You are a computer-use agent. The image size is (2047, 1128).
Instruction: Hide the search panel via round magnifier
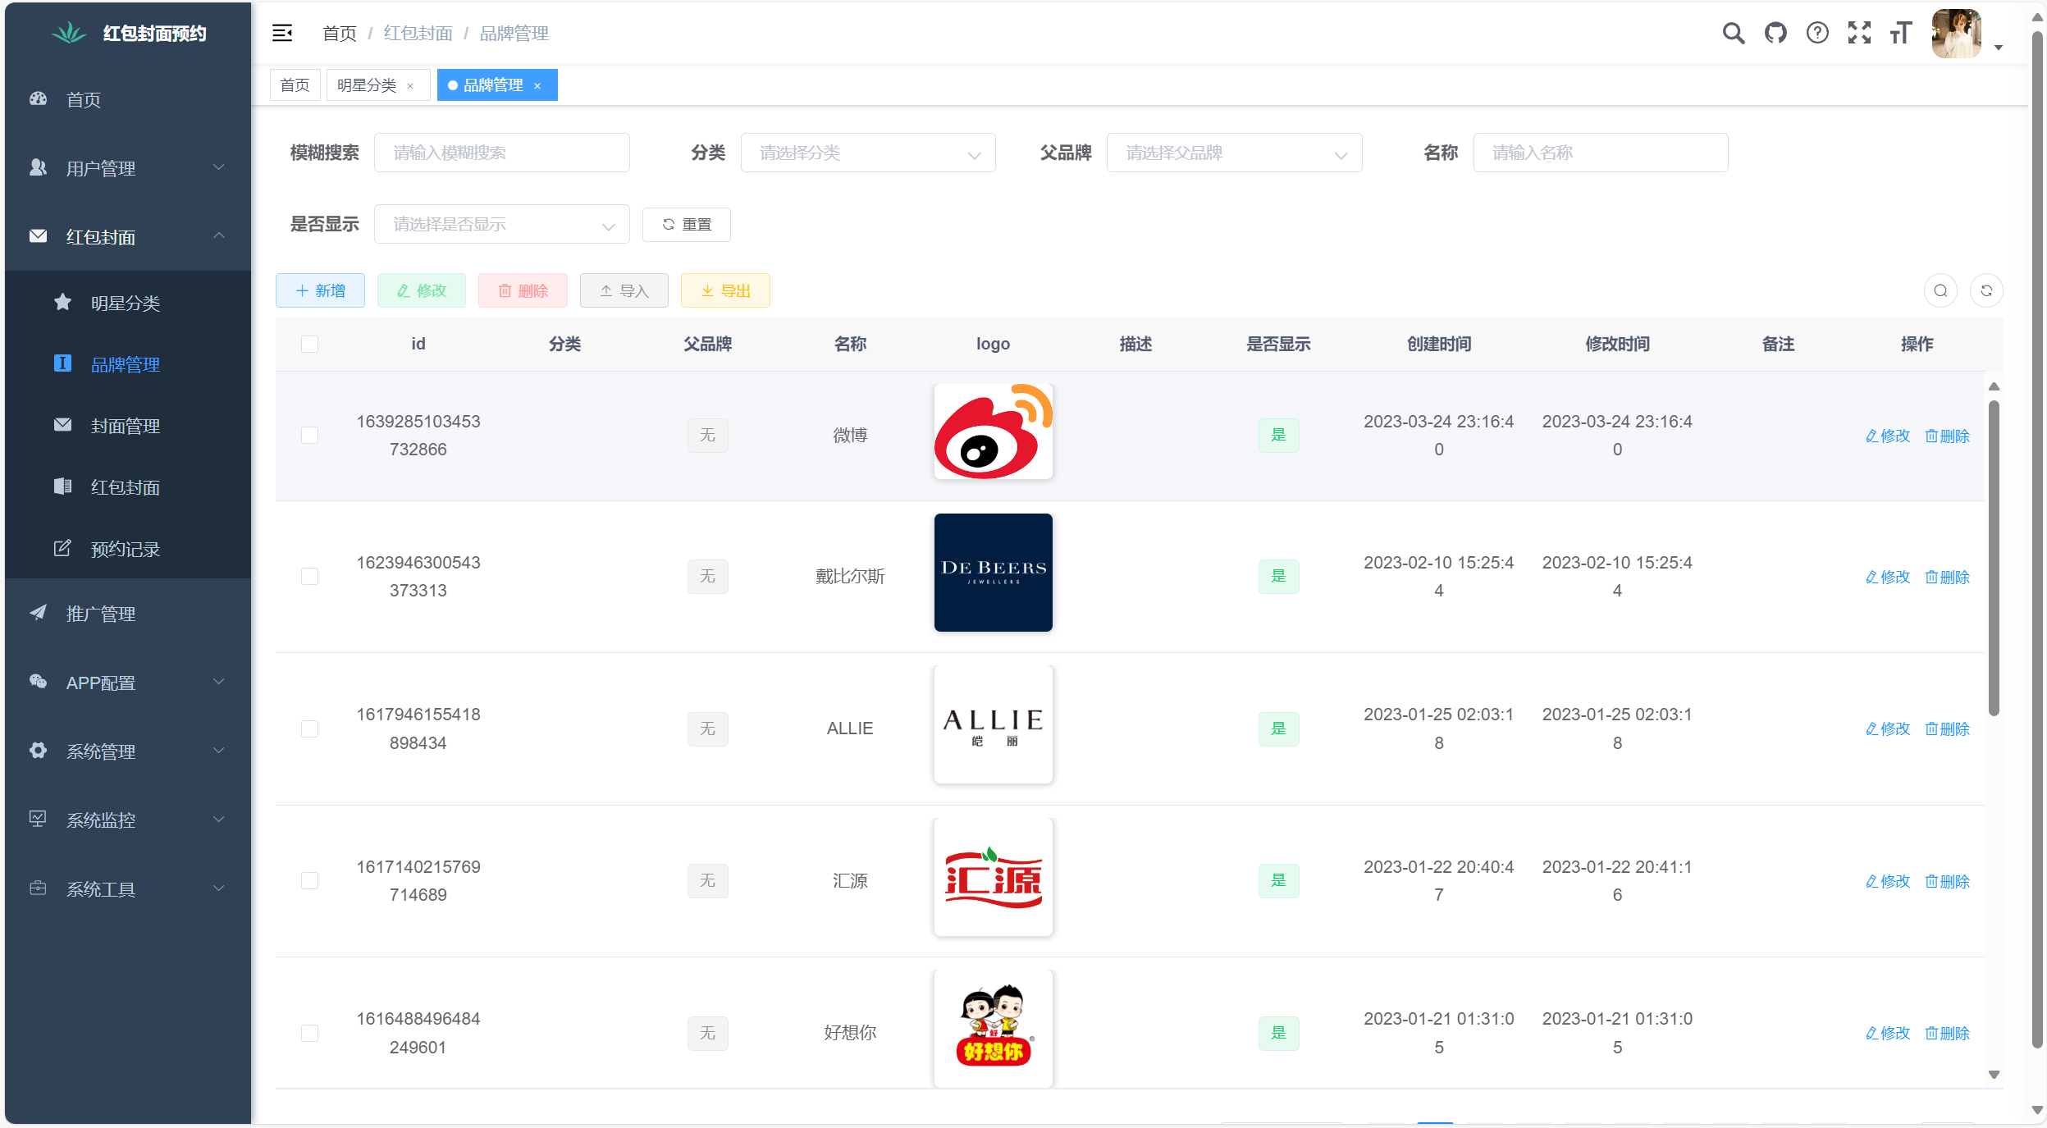pyautogui.click(x=1940, y=290)
